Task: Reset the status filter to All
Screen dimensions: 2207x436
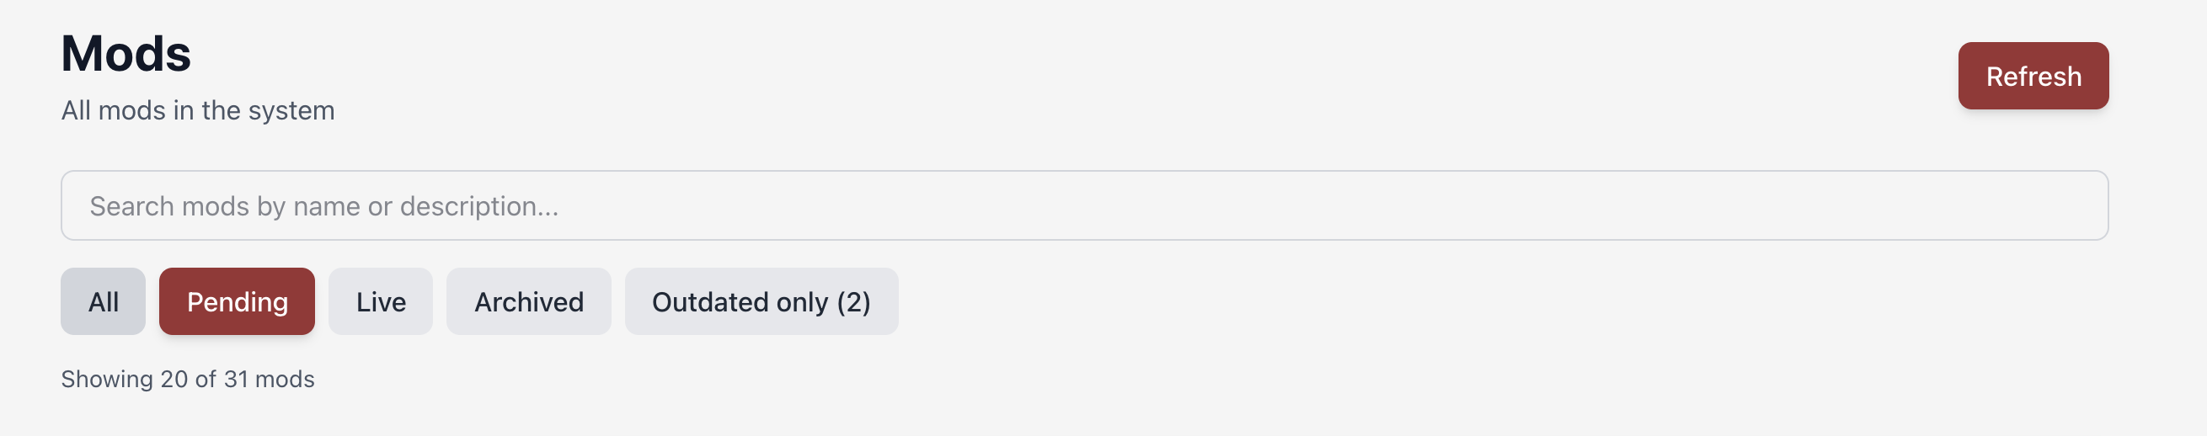Action: click(103, 301)
